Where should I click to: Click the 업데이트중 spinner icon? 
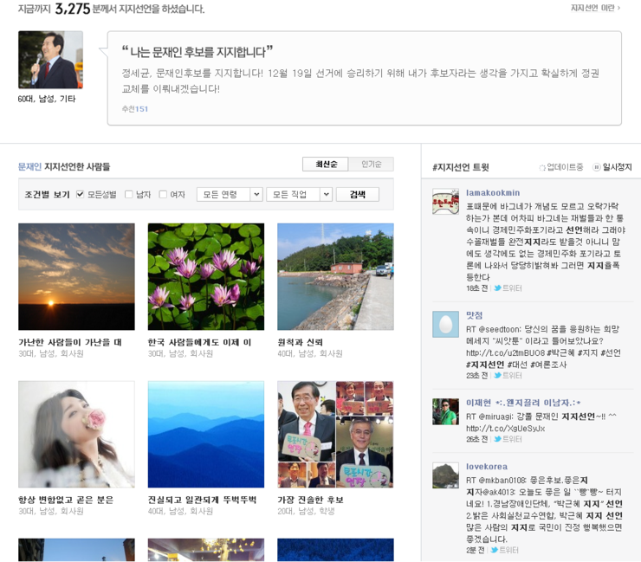(542, 167)
